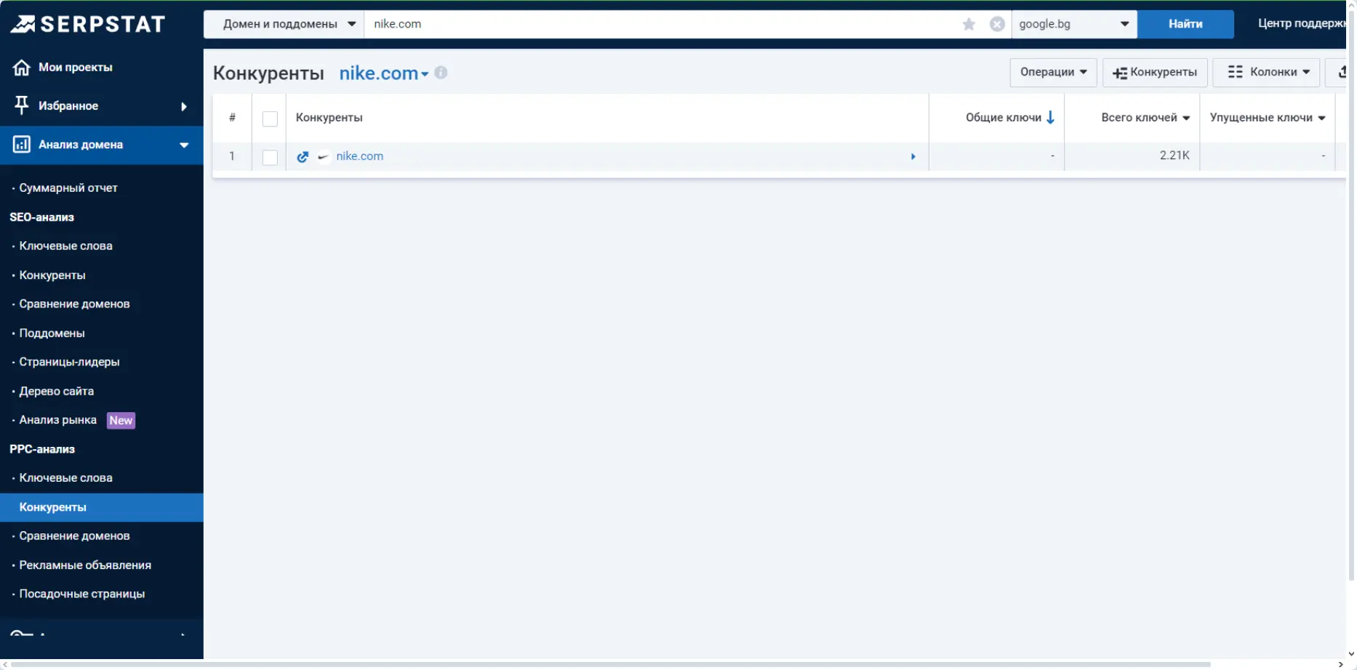
Task: Expand the Операции dropdown
Action: tap(1052, 72)
